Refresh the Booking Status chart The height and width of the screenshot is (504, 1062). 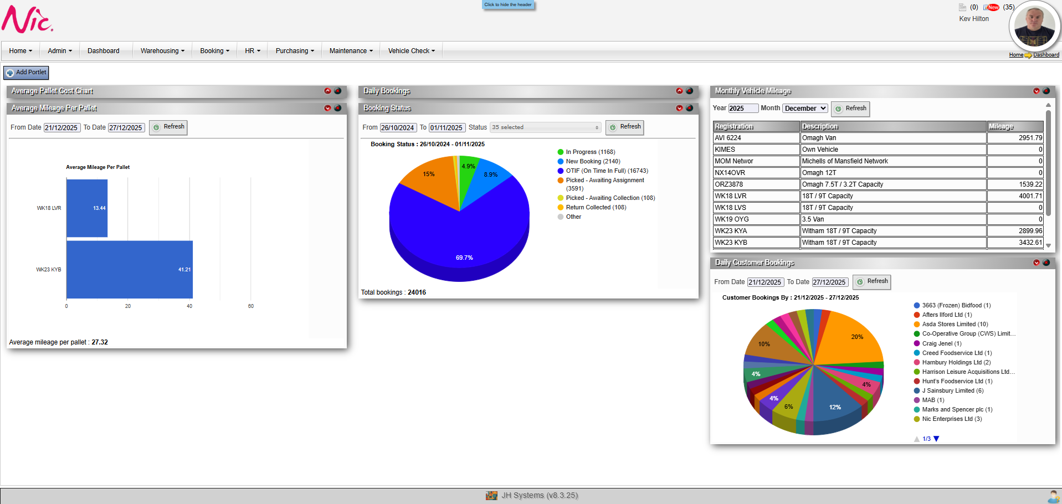(624, 127)
